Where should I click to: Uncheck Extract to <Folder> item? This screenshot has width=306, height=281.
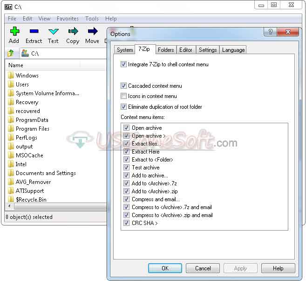pos(127,159)
